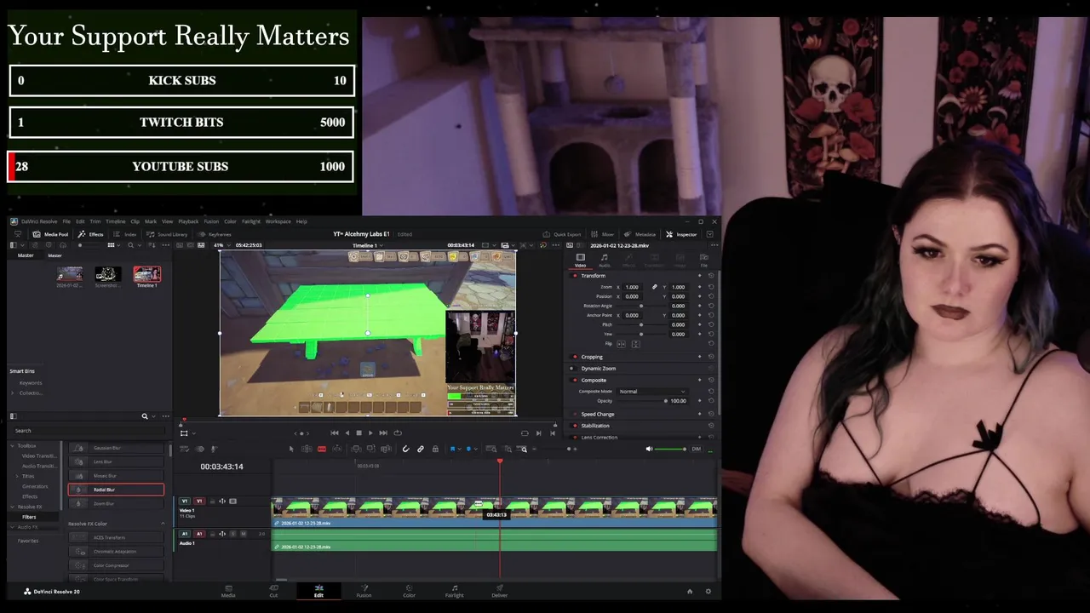Screen dimensions: 1090x613
Task: Select the arrow Selection Mode tool
Action: pos(291,449)
